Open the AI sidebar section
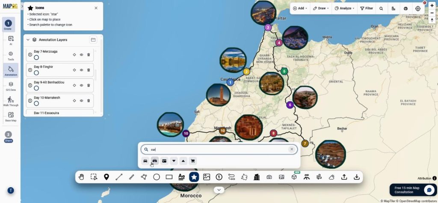The image size is (438, 203). 11,40
